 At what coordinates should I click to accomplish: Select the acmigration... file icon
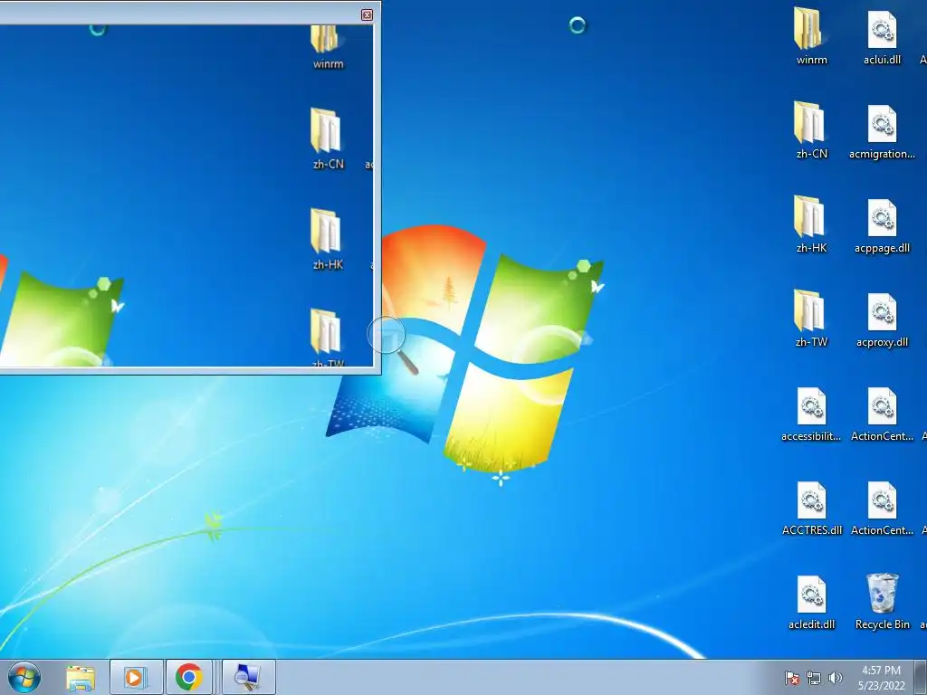tap(882, 131)
